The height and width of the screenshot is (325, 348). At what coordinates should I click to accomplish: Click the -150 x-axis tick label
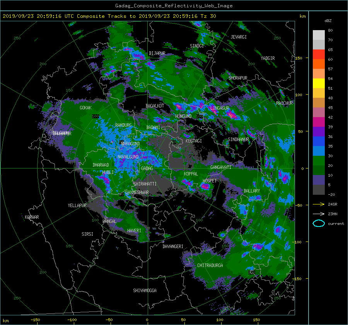click(x=35, y=320)
